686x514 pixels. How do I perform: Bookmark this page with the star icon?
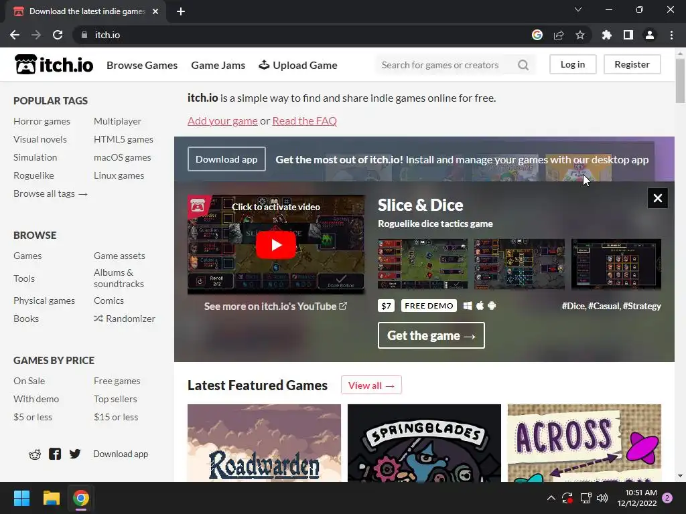[580, 35]
